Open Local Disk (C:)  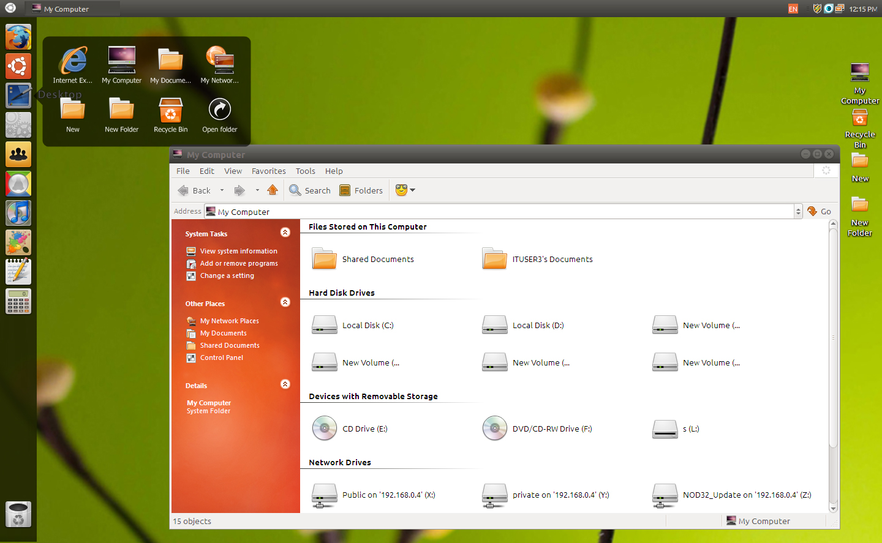pos(367,325)
